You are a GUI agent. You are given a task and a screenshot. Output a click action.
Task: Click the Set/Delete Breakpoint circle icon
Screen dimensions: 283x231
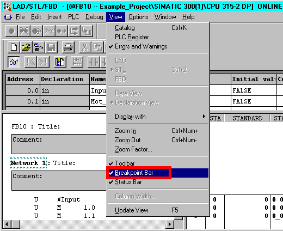(11, 31)
